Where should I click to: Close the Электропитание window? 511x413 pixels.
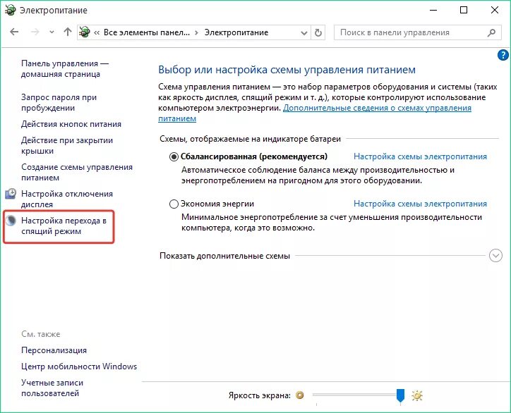[x=494, y=10]
